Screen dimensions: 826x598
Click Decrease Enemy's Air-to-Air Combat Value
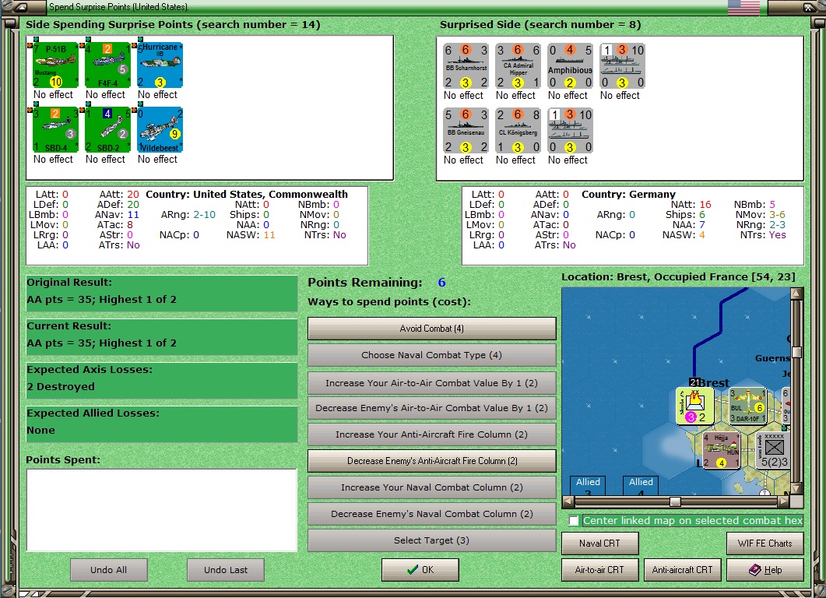[431, 408]
